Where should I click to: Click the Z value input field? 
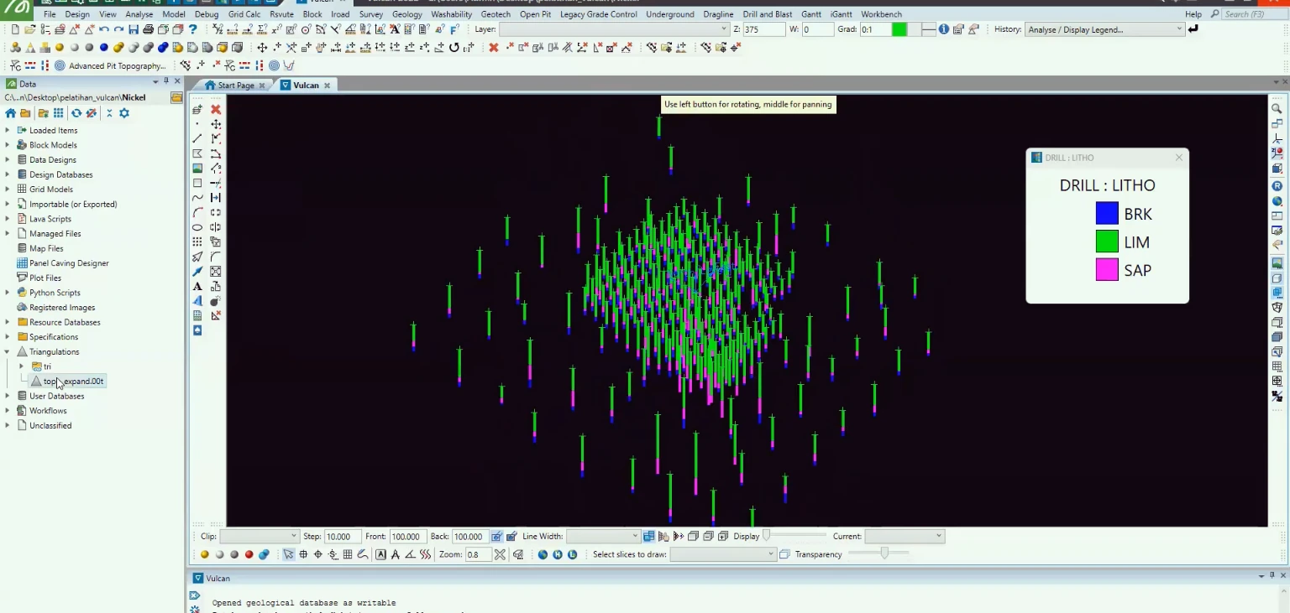pyautogui.click(x=763, y=29)
